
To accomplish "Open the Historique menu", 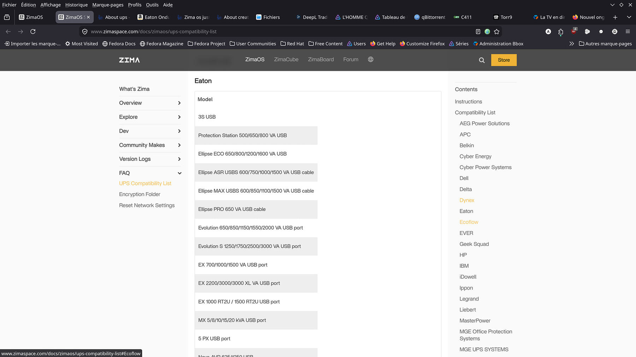I will pyautogui.click(x=76, y=5).
